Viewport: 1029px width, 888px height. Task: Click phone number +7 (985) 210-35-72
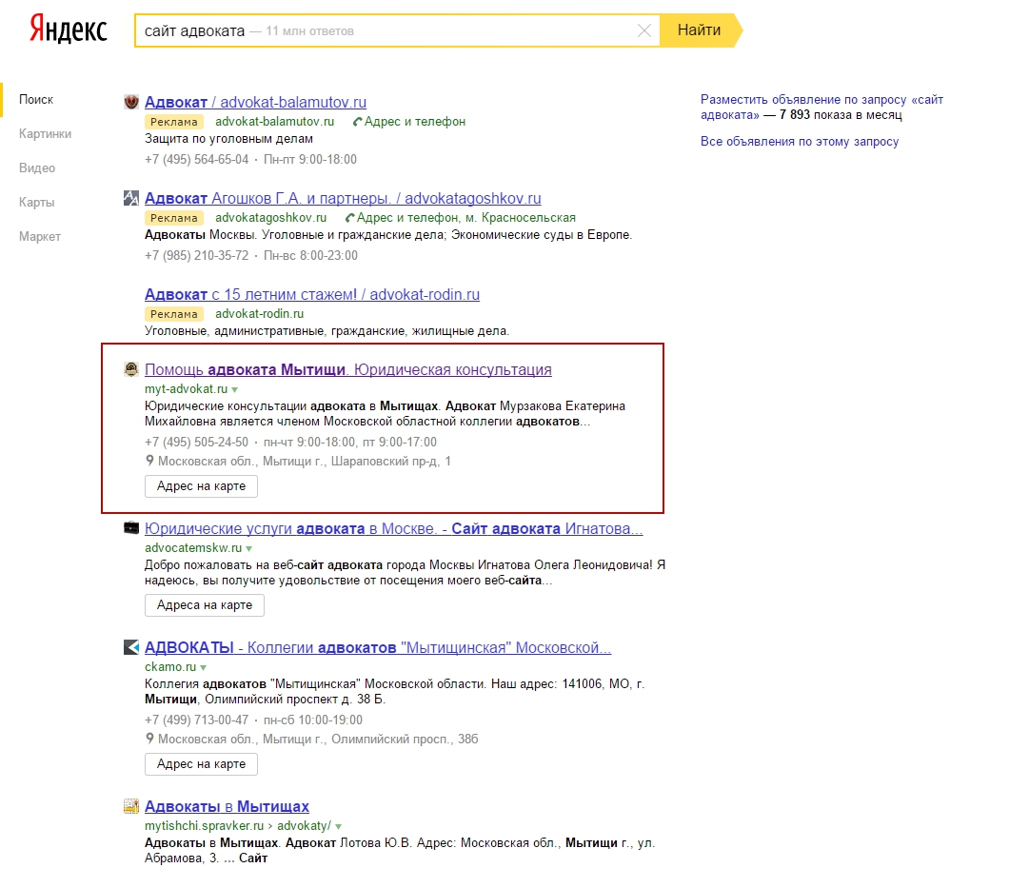point(196,255)
